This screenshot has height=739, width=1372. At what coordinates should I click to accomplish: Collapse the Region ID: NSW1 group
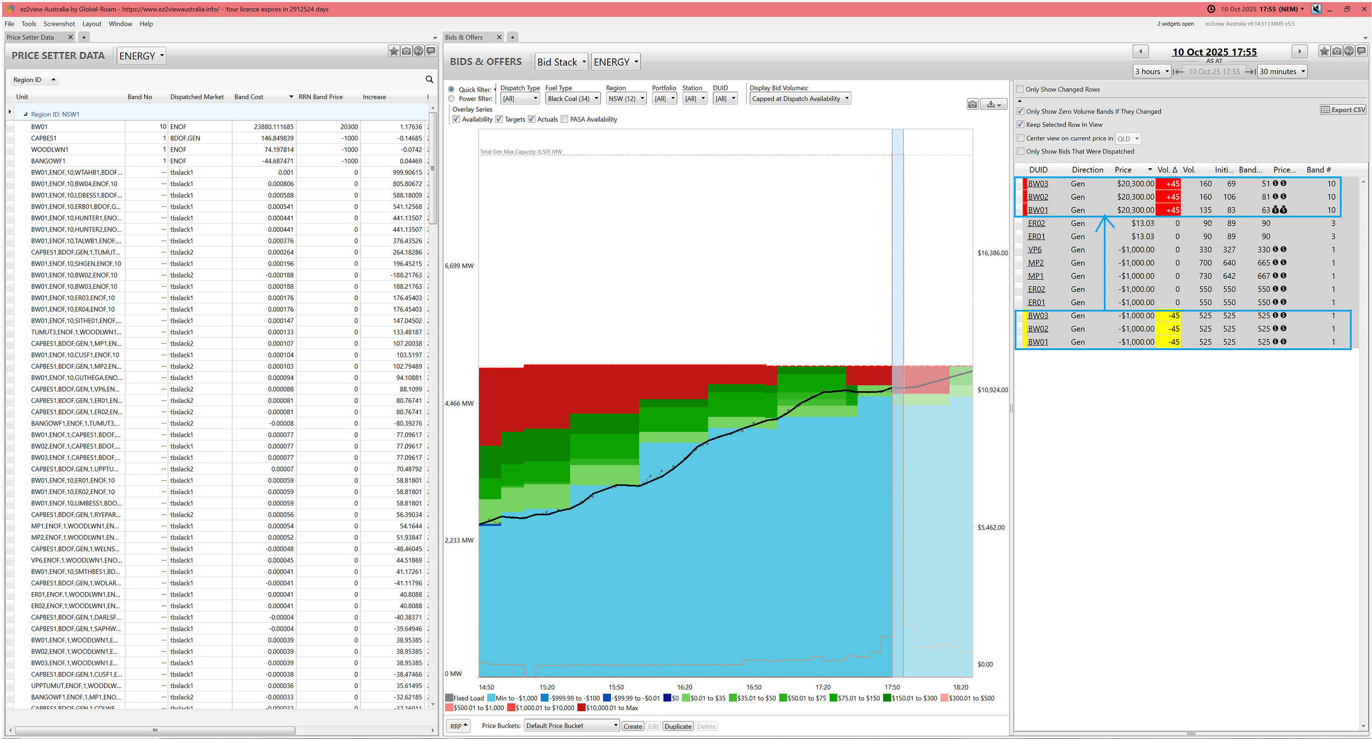25,114
